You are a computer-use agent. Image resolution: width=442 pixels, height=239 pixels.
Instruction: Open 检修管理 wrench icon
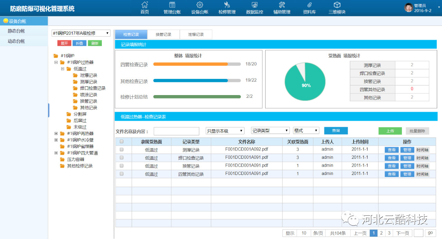(x=227, y=5)
